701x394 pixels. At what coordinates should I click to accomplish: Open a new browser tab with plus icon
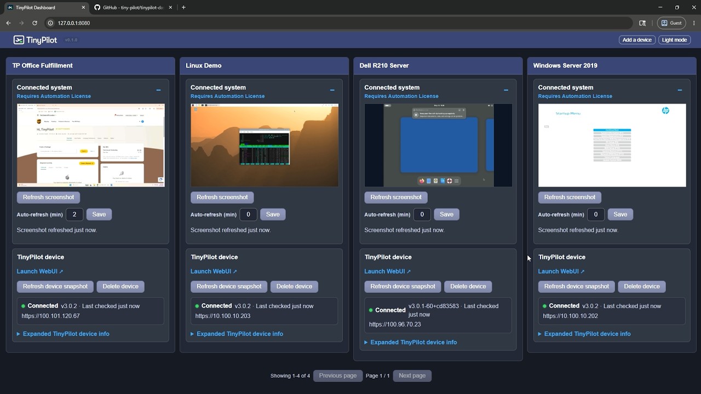[x=183, y=7]
